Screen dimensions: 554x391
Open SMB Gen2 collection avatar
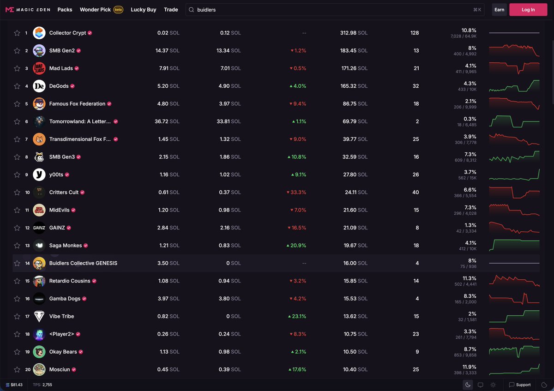[x=39, y=51]
